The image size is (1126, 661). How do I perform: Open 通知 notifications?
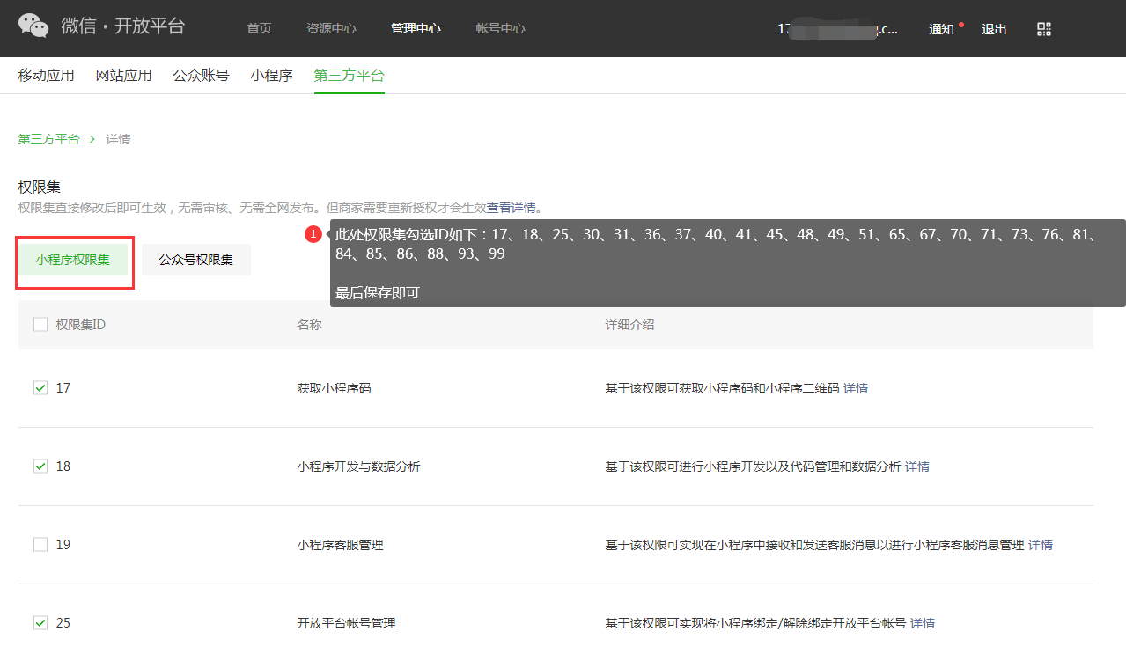point(941,29)
